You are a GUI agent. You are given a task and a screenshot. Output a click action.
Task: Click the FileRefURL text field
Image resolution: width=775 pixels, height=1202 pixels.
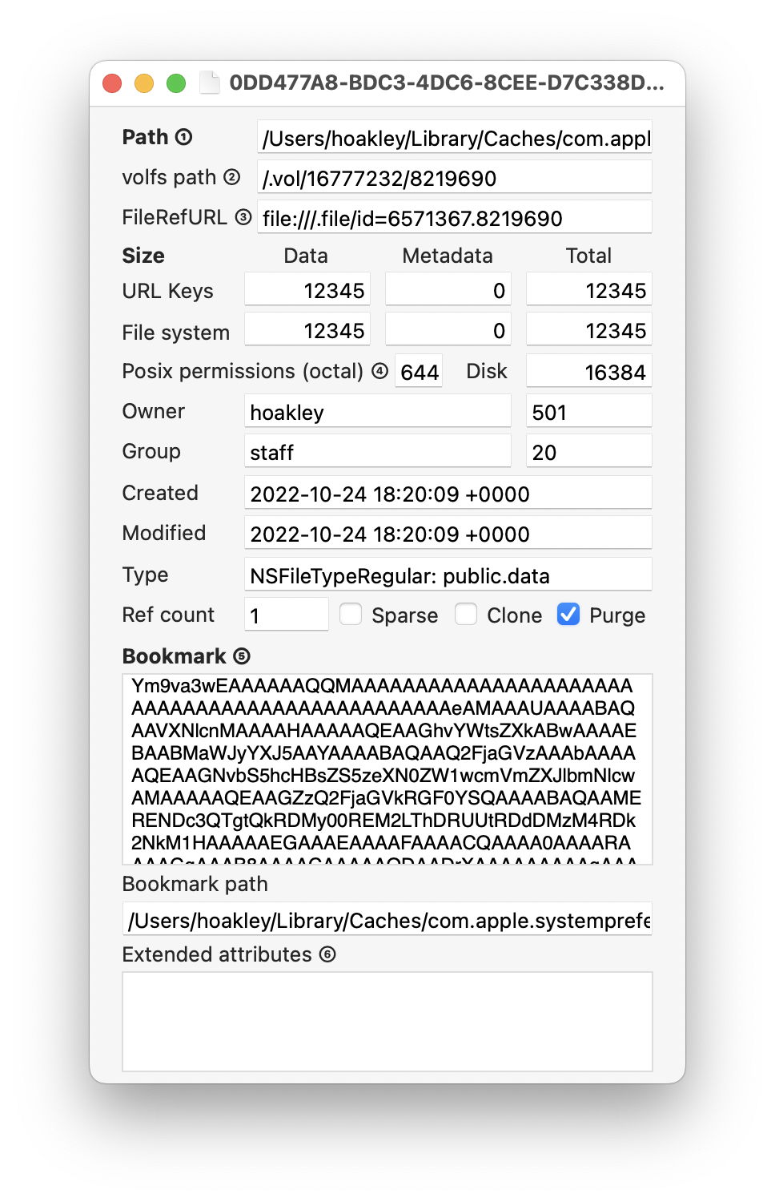pos(454,218)
